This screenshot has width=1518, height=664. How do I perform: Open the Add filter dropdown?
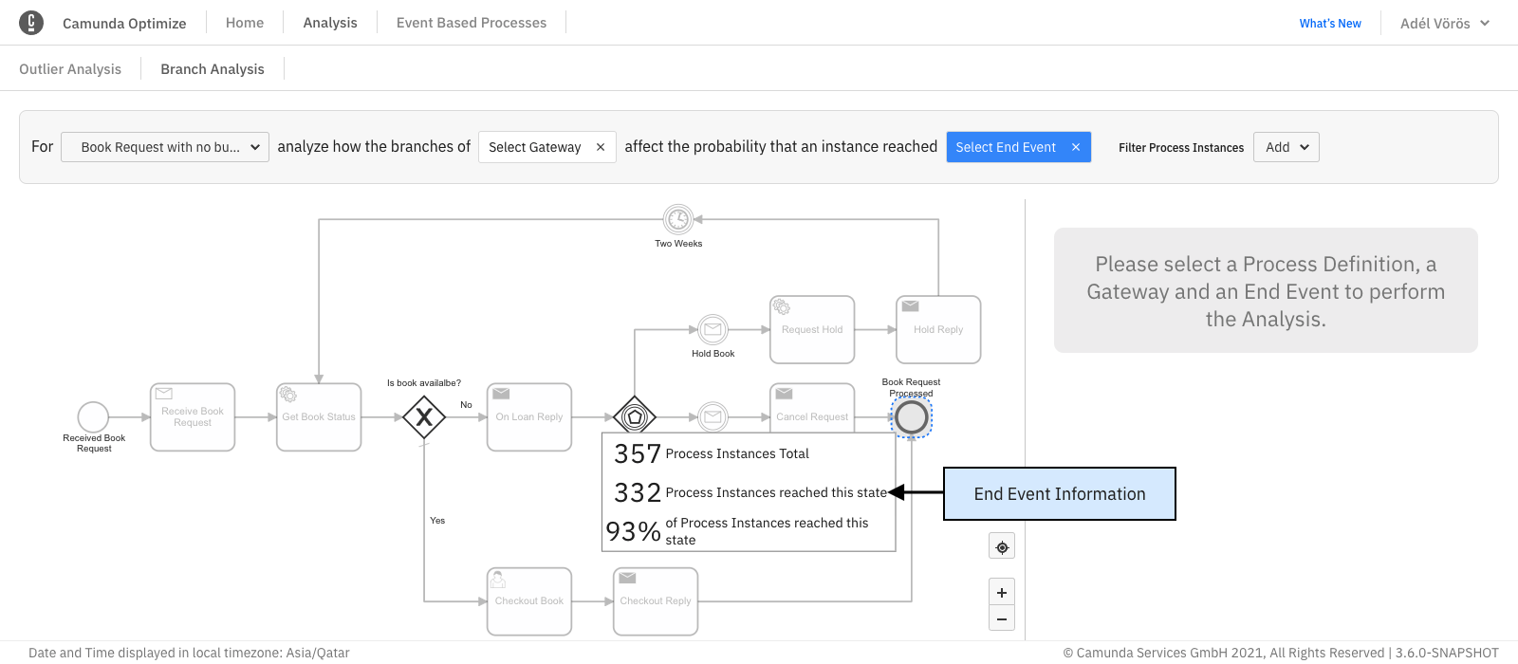click(1286, 147)
